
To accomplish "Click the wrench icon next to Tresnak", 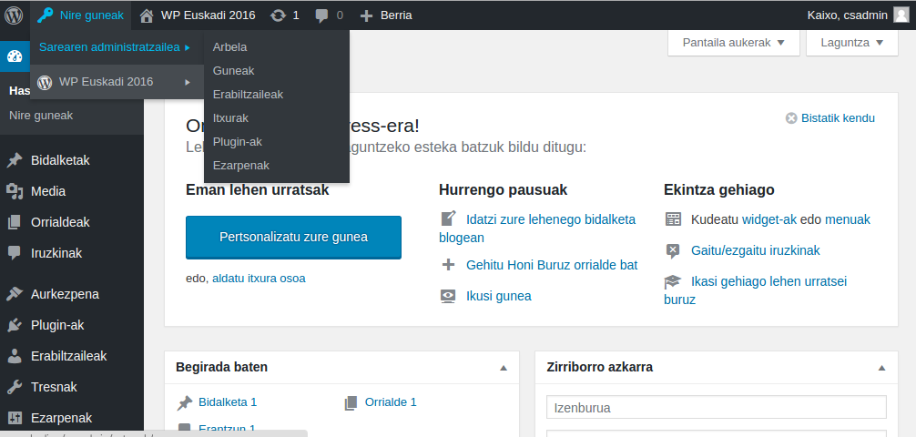I will 14,387.
